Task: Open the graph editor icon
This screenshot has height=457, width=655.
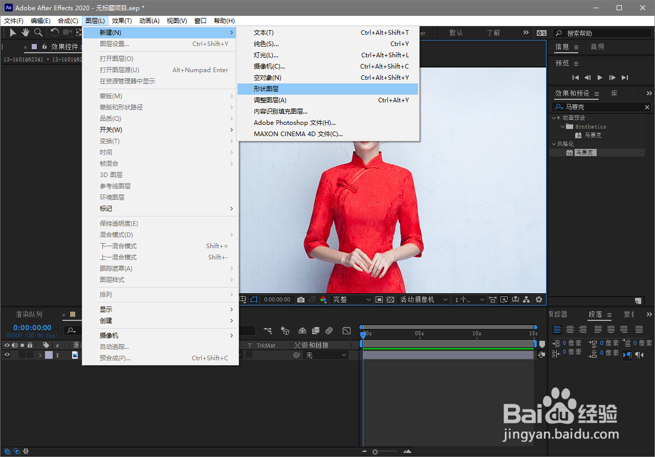Action: click(x=346, y=331)
